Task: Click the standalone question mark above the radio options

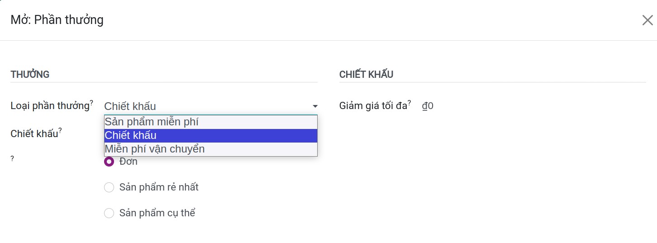Action: tap(12, 159)
